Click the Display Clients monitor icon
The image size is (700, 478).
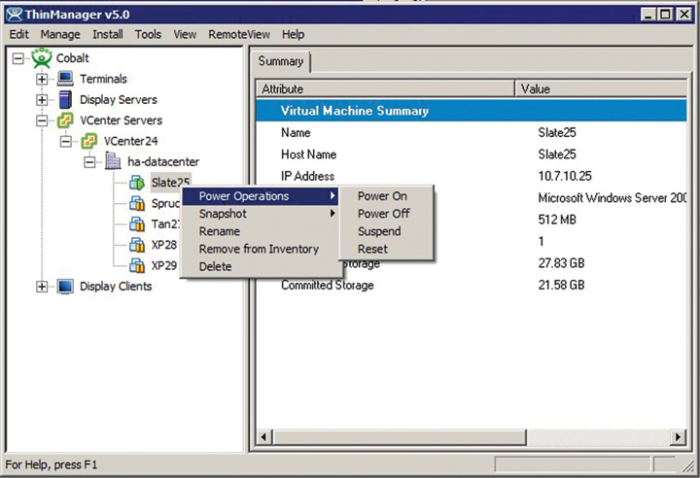(65, 286)
